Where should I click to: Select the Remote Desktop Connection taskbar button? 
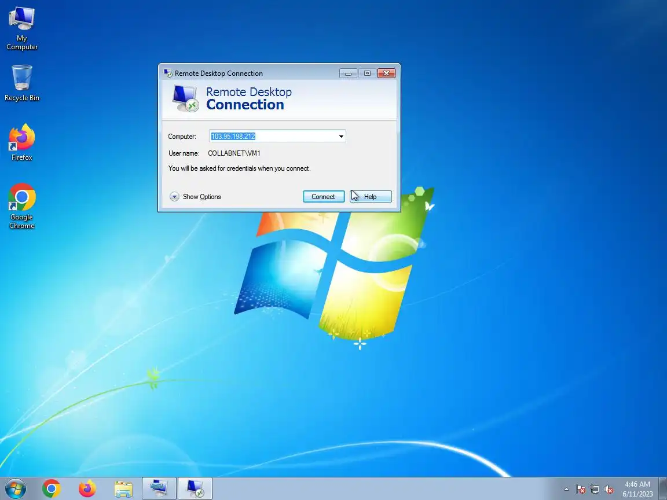pos(195,488)
